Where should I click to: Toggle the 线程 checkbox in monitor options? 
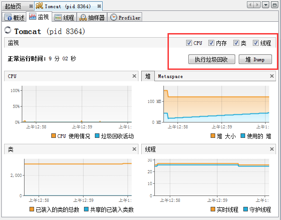click(256, 43)
